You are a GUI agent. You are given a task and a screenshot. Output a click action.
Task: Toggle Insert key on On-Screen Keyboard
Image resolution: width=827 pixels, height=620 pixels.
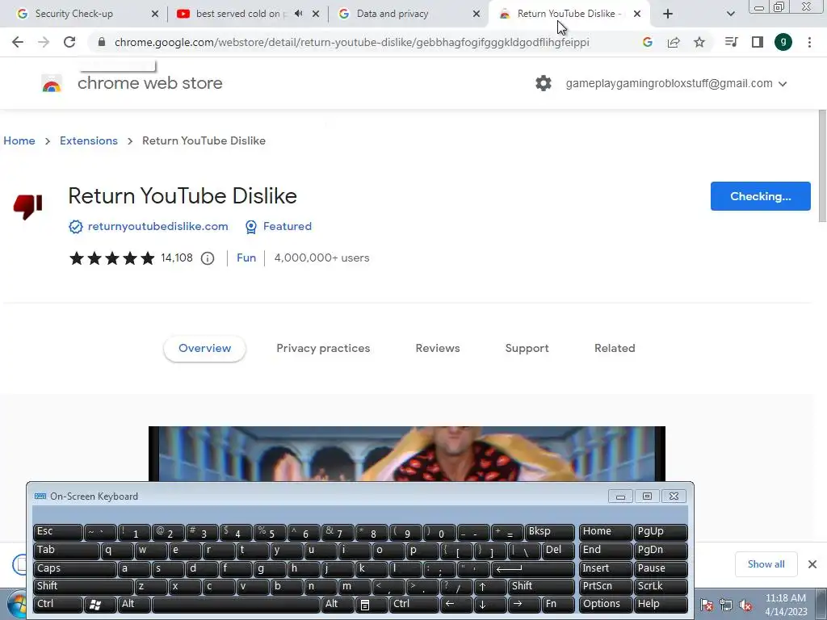[x=606, y=568]
